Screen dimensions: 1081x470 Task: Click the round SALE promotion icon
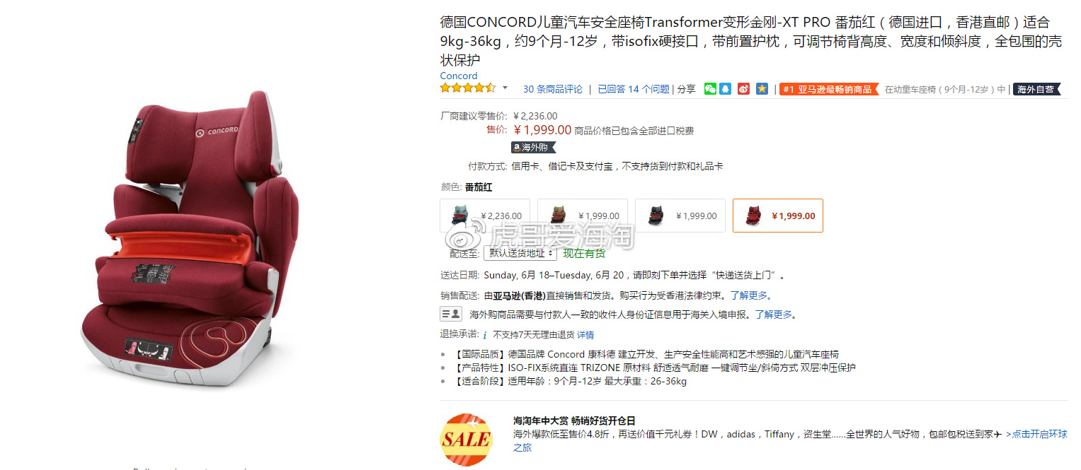466,440
